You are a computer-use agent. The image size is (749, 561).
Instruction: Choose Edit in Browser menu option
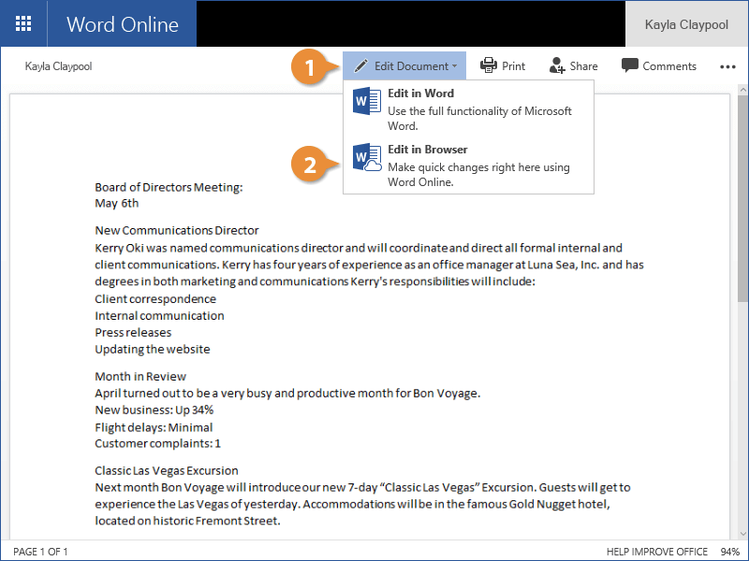428,150
